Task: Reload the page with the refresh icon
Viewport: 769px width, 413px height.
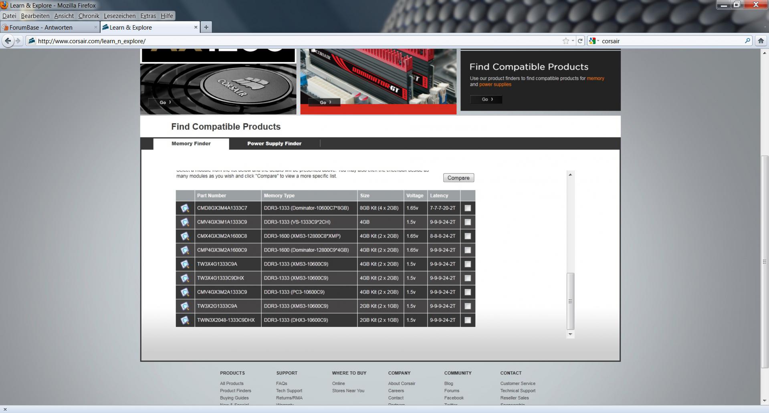Action: 580,41
